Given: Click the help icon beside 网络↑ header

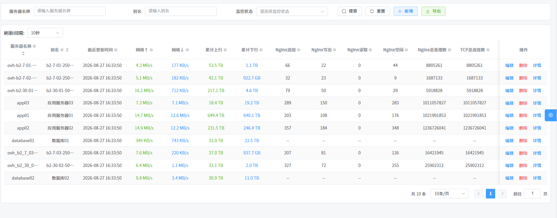Looking at the screenshot, I should coord(151,50).
